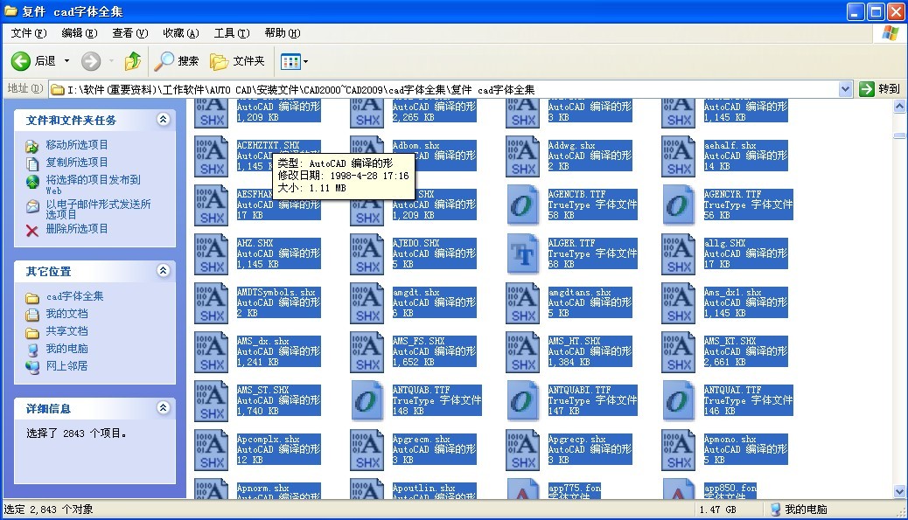This screenshot has height=520, width=908.
Task: Click the scroll up arrow of file list
Action: pos(899,106)
